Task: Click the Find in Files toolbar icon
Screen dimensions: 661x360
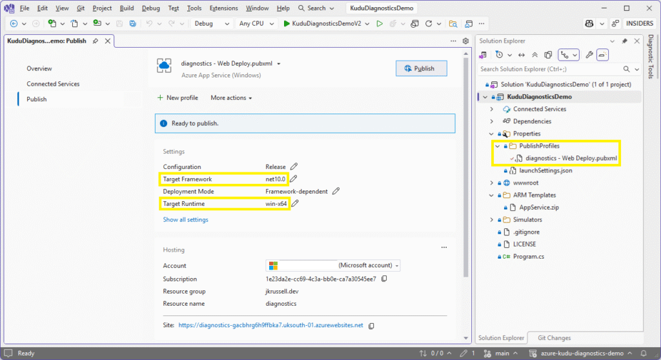Action: (453, 24)
